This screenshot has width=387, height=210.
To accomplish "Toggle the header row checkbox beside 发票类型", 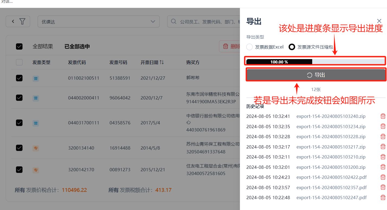I will (x=19, y=62).
